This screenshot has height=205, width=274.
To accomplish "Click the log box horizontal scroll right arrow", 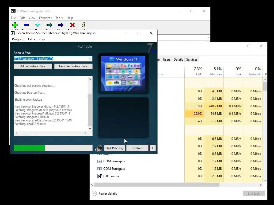I will coord(85,133).
